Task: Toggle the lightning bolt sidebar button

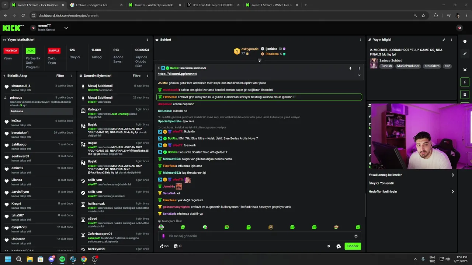Action: coord(465,82)
